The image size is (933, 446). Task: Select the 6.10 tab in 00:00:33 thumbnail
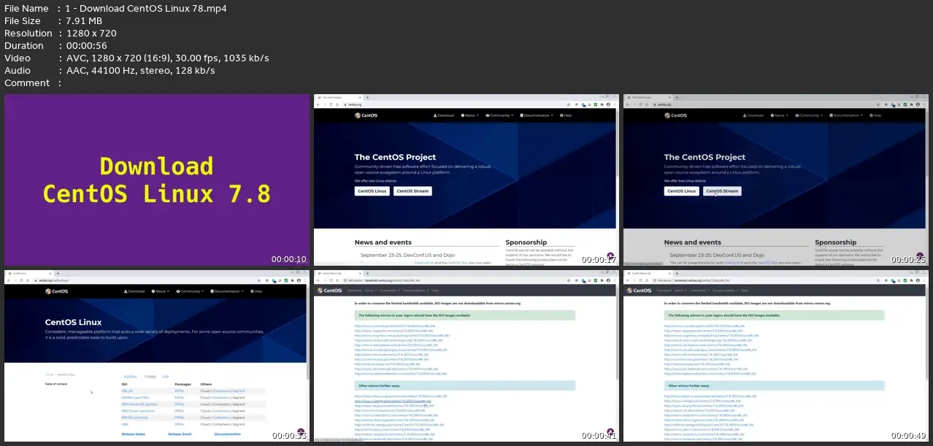pyautogui.click(x=165, y=377)
